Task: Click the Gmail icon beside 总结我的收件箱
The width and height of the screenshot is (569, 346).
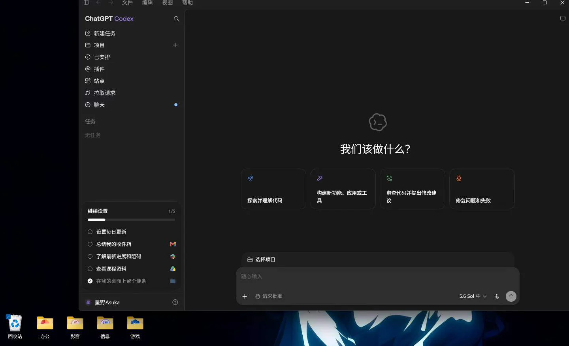Action: click(173, 244)
